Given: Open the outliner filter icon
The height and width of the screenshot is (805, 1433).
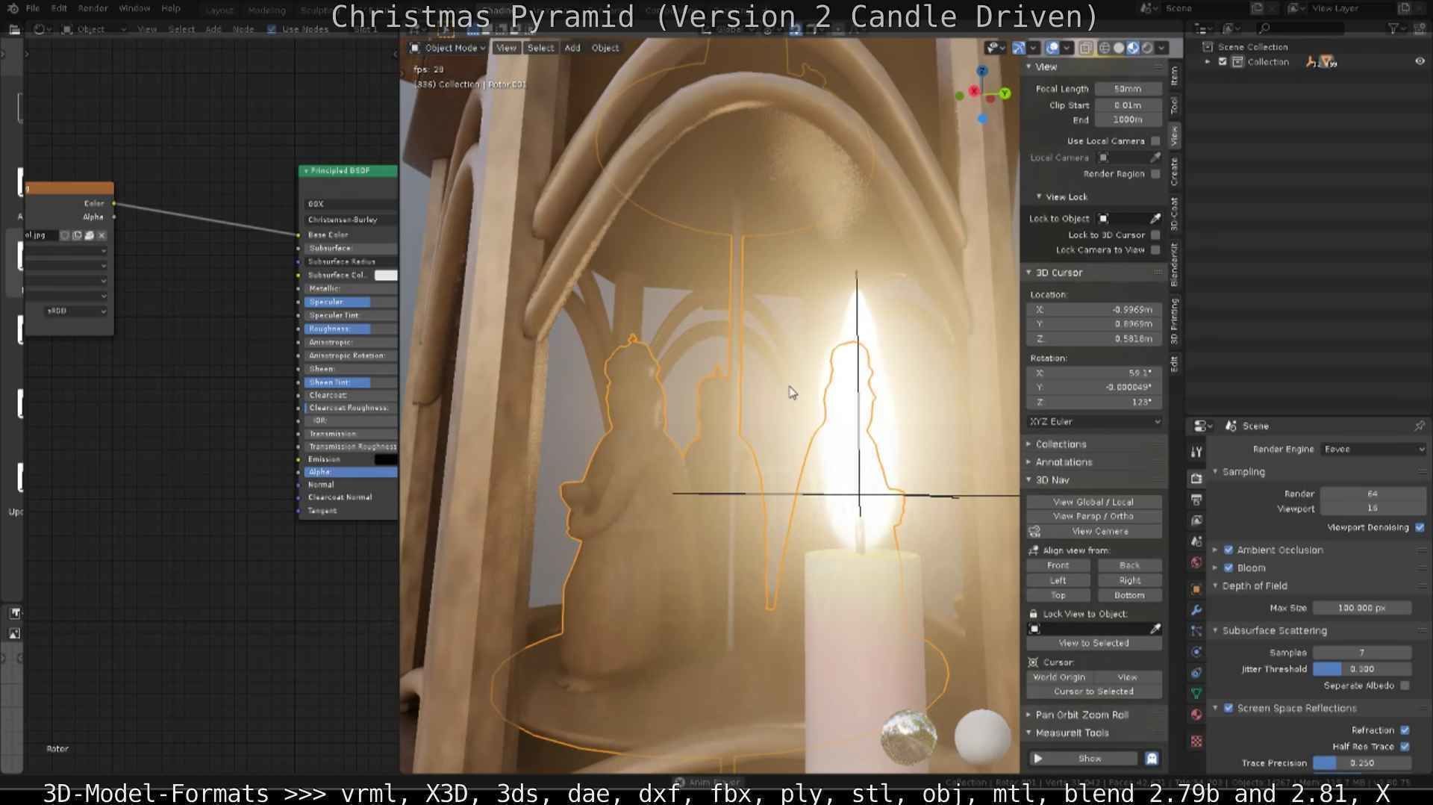Looking at the screenshot, I should 1393,28.
